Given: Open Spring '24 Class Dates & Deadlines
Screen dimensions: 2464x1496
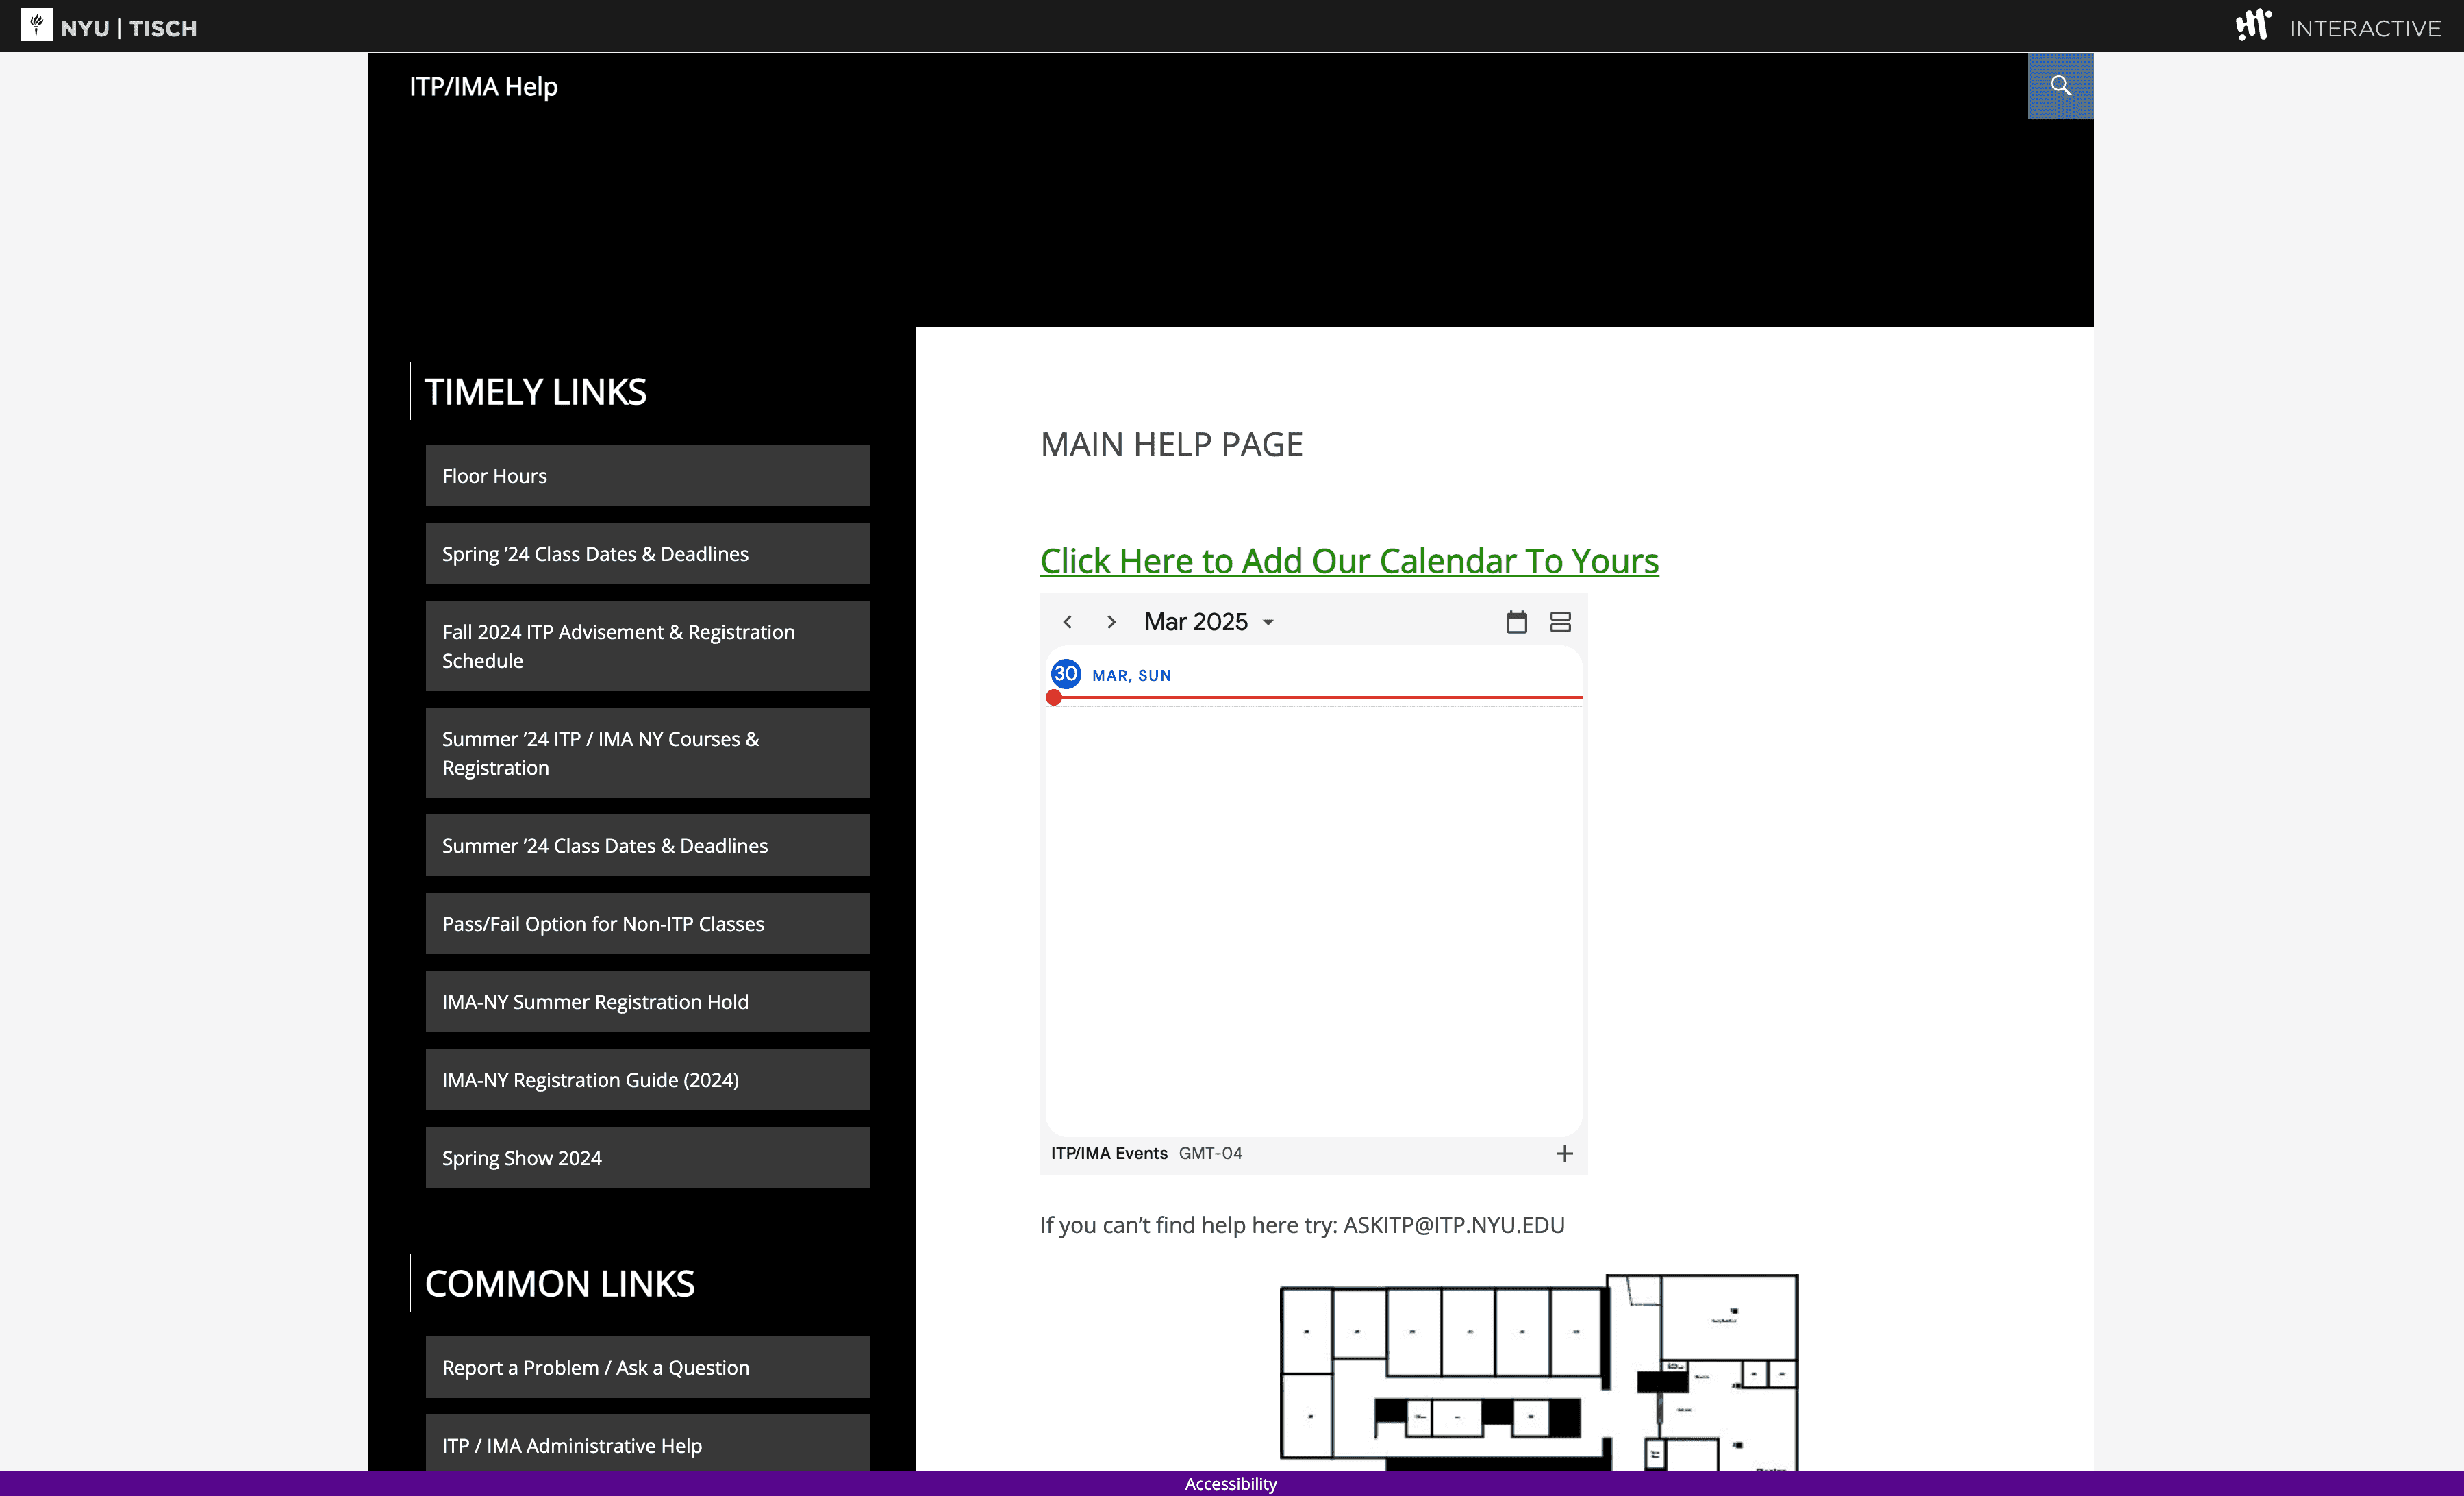Looking at the screenshot, I should [x=647, y=554].
